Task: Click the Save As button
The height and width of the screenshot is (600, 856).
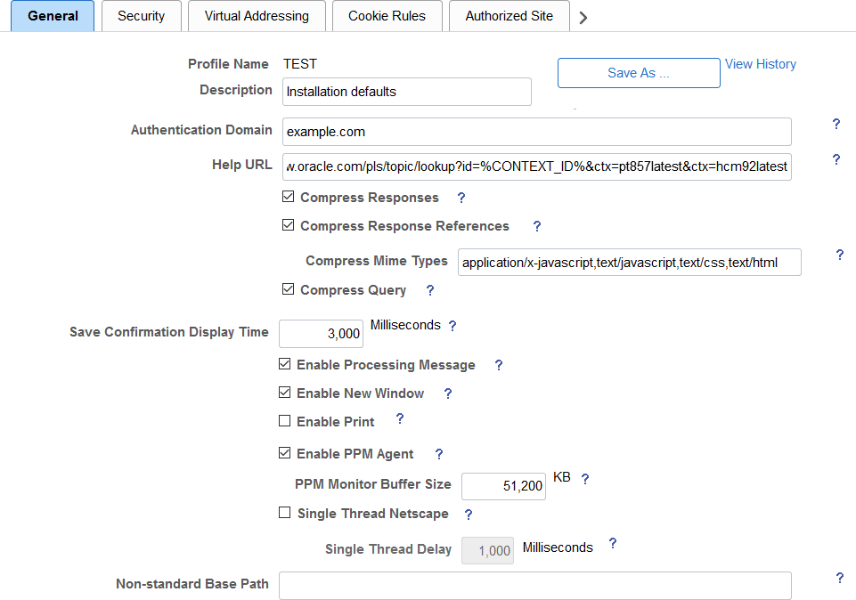Action: [638, 72]
